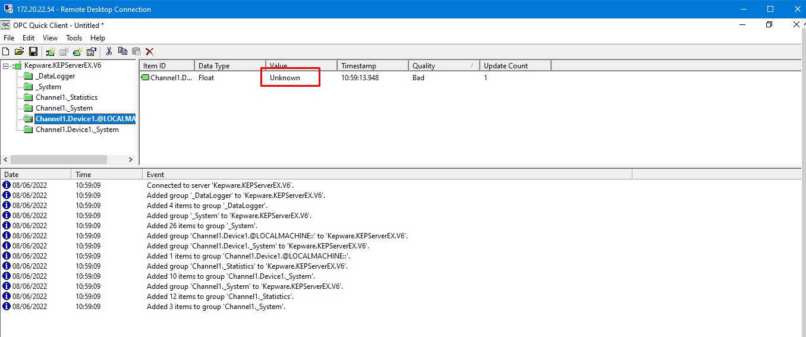Click the New Server Connection icon
This screenshot has width=806, height=337.
(51, 52)
